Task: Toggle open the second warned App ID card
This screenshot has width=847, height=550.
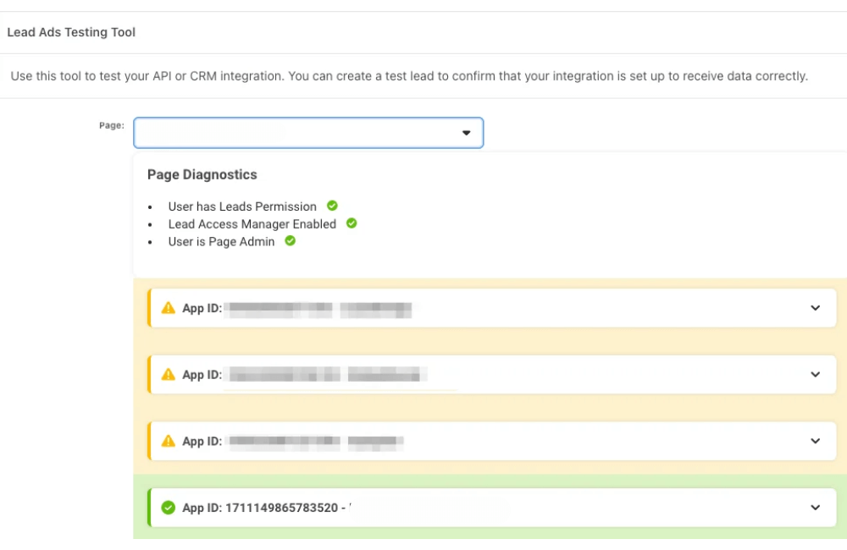Action: click(815, 374)
